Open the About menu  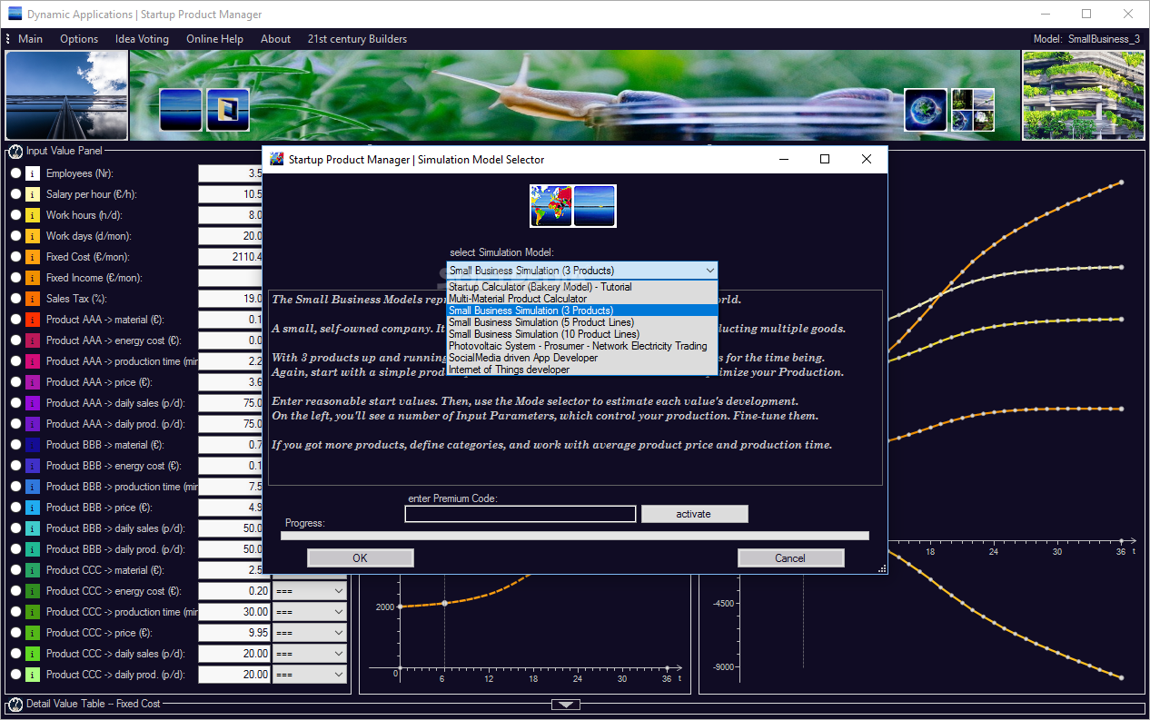tap(275, 39)
